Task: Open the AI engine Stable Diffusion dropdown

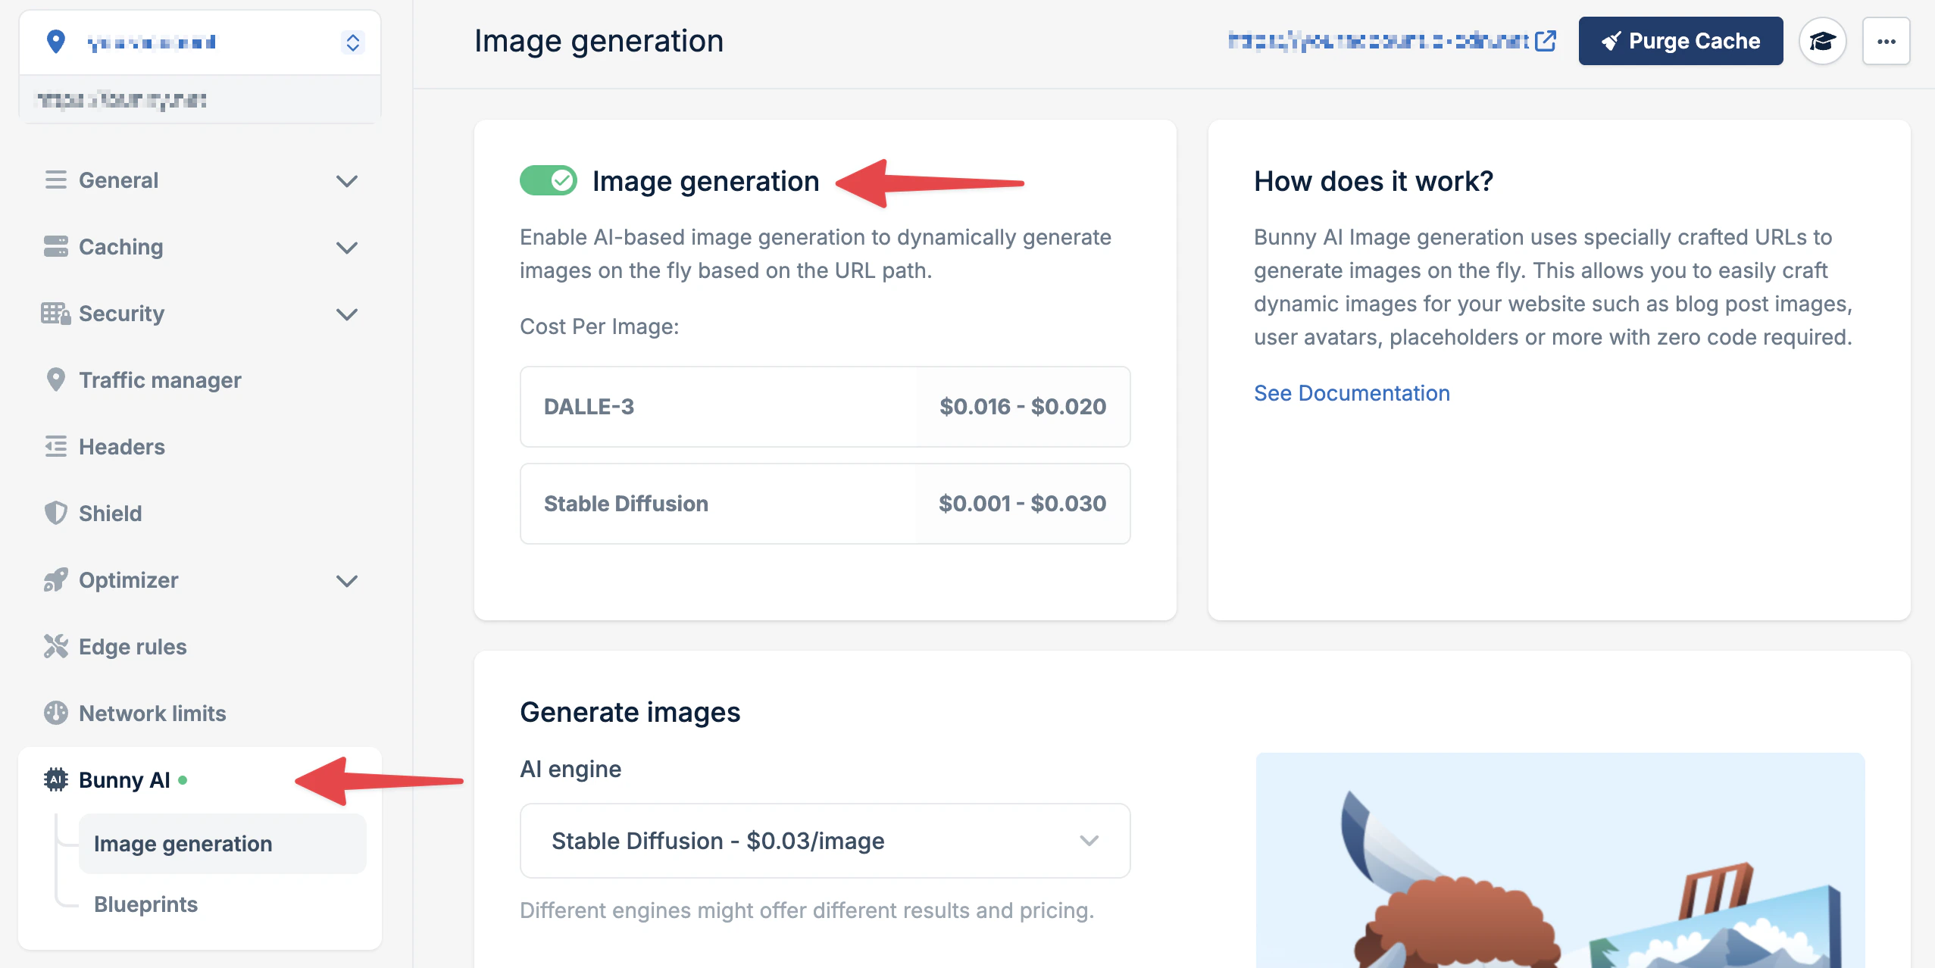Action: 825,841
